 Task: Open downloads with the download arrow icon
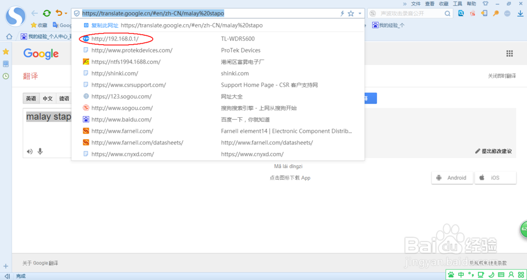pyautogui.click(x=520, y=14)
